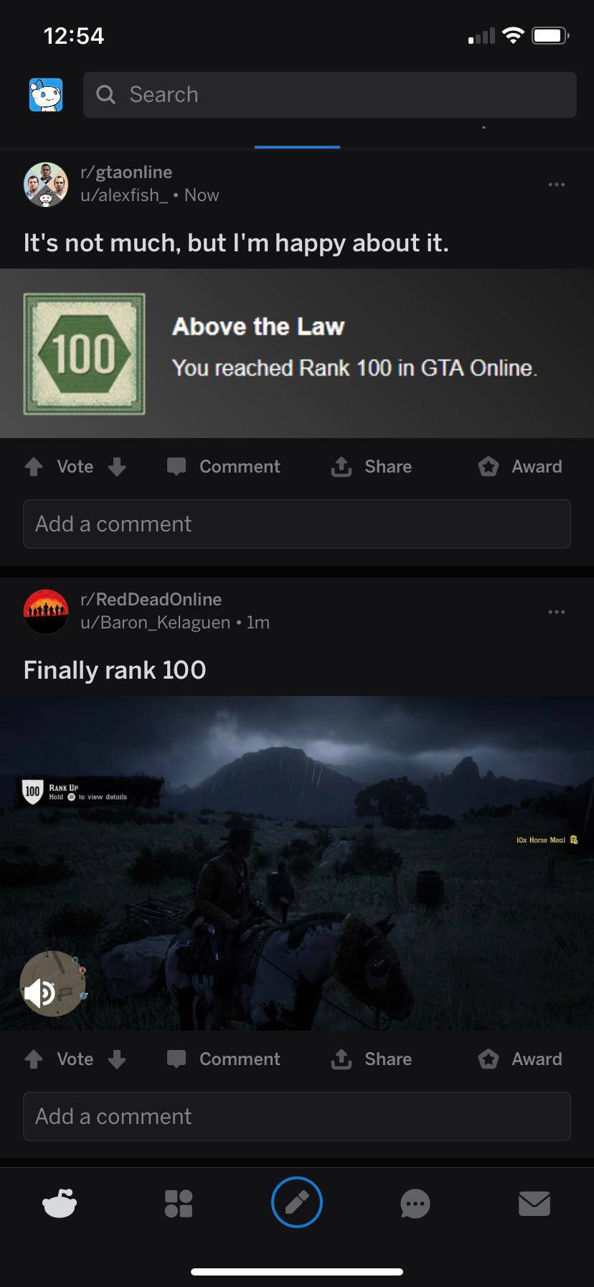This screenshot has width=594, height=1287.
Task: Expand options menu for alexfish_ post
Action: click(556, 185)
